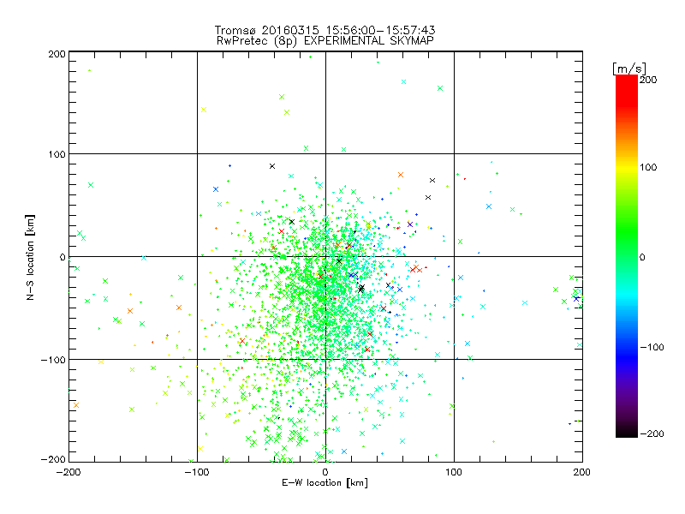
Task: Select the N-S axis tick label -100
Action: (53, 360)
